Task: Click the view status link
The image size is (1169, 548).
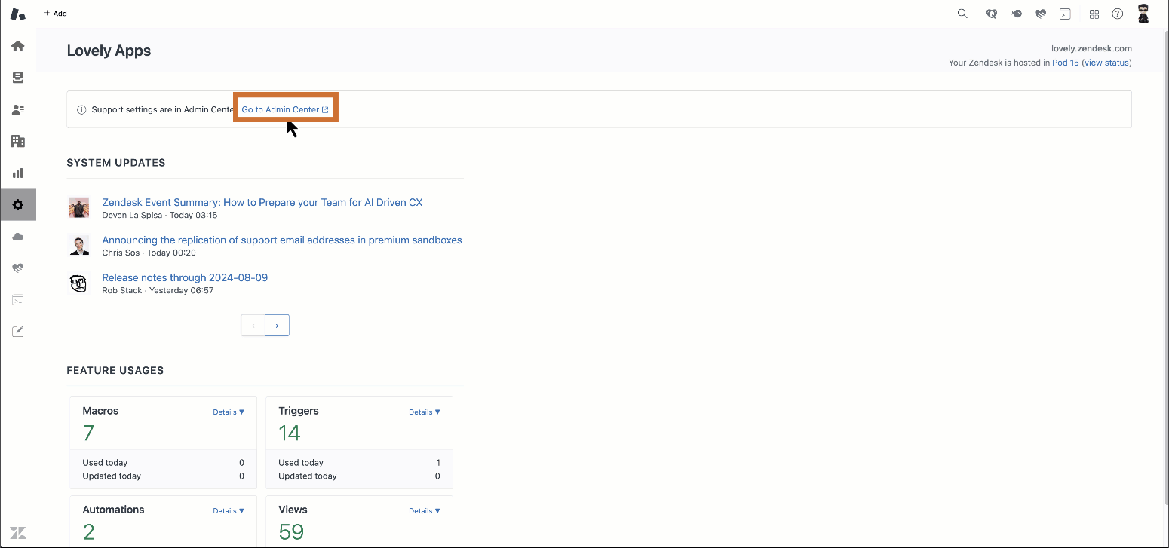Action: pyautogui.click(x=1106, y=63)
